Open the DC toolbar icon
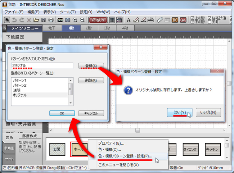Image resolution: width=234 pixels, height=173 pixels. pos(175,20)
